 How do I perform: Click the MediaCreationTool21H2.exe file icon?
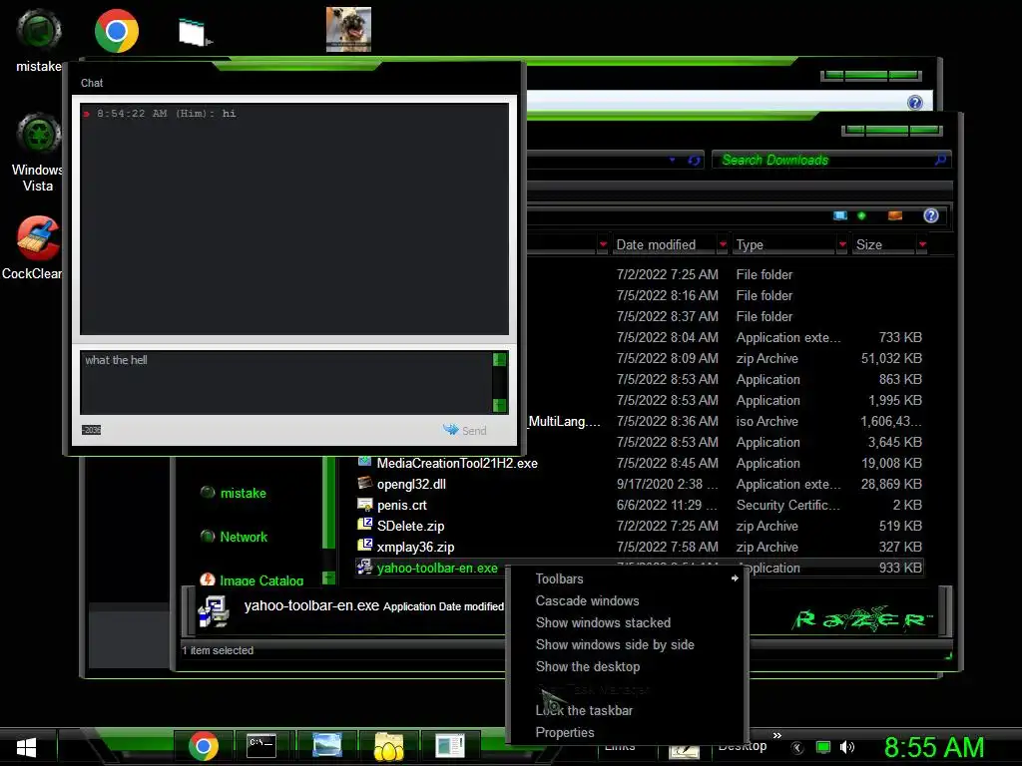(x=365, y=462)
